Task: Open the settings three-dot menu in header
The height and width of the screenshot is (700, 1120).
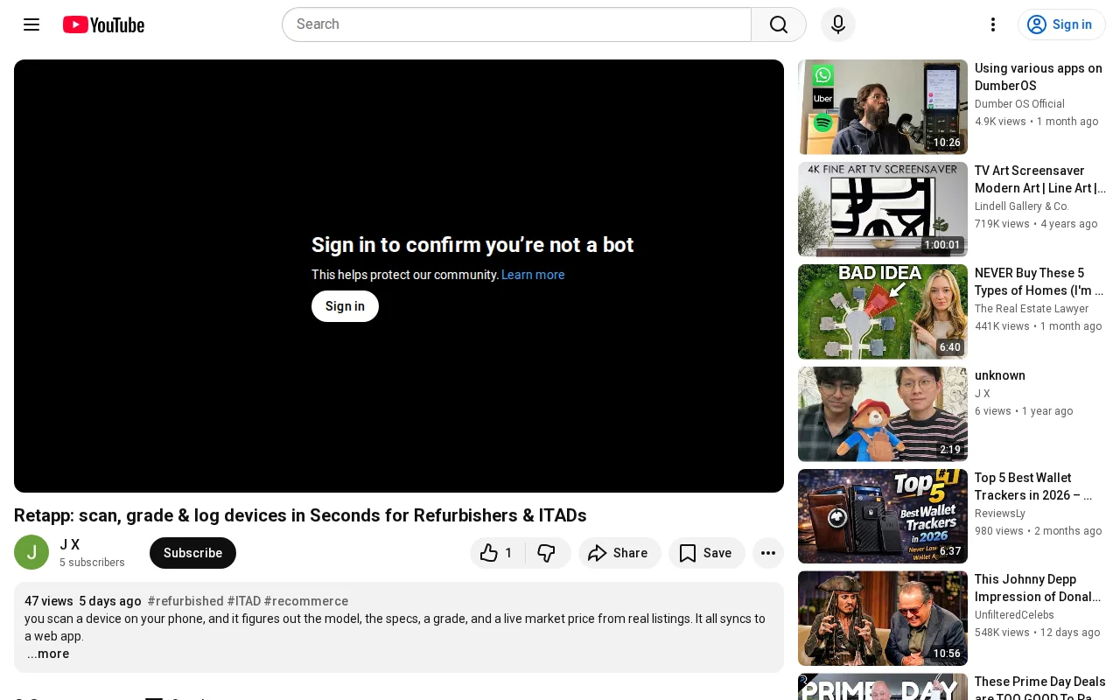Action: tap(993, 24)
